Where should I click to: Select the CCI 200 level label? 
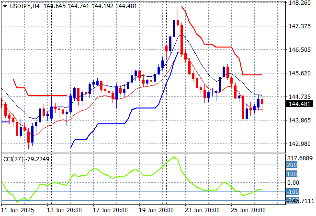[x=292, y=165]
